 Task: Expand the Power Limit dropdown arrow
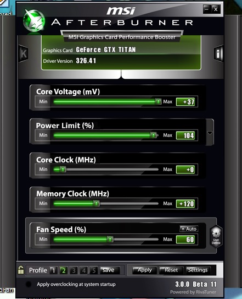point(210,133)
